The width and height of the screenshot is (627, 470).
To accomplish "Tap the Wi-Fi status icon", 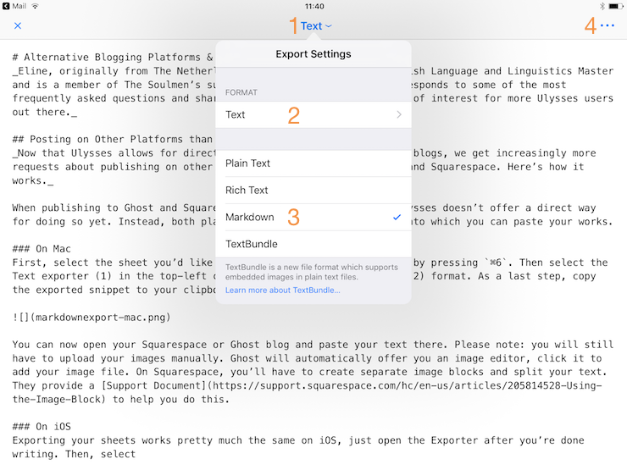I will pyautogui.click(x=36, y=6).
